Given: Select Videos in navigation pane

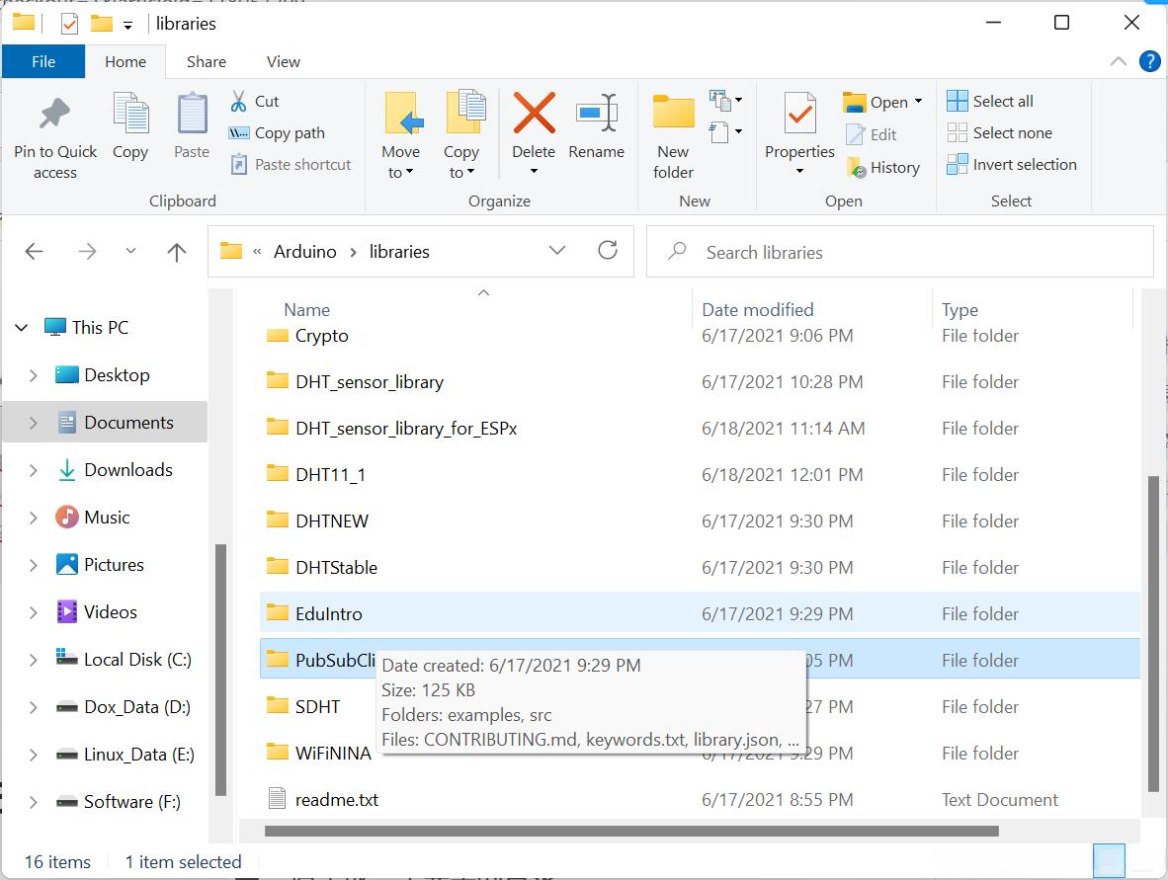Looking at the screenshot, I should pyautogui.click(x=97, y=612).
